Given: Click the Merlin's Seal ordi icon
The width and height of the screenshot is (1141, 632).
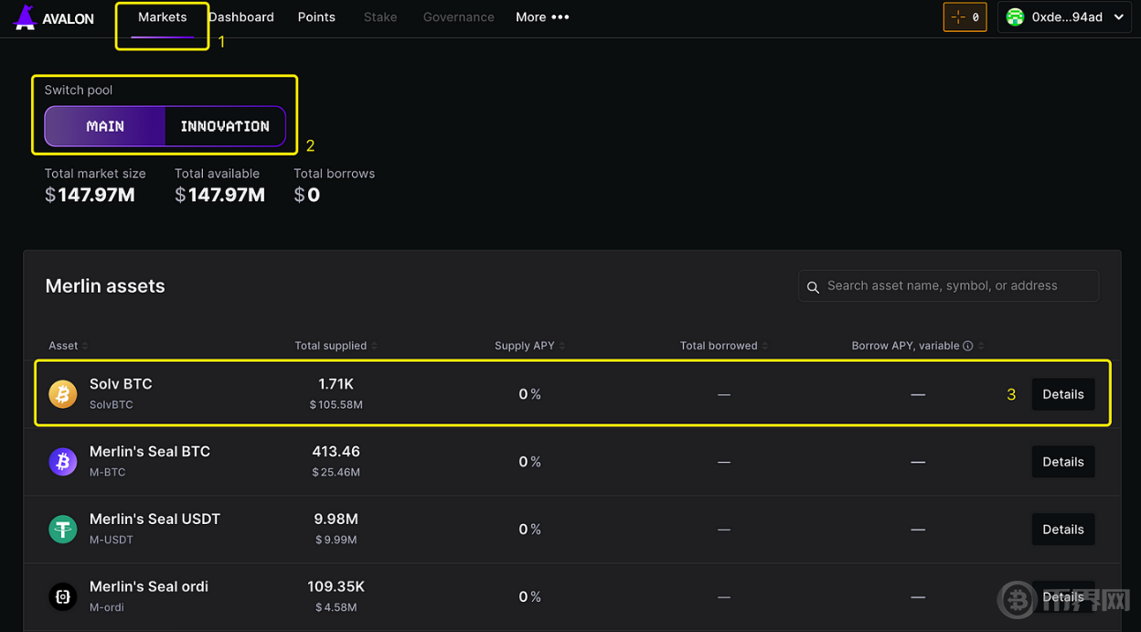Looking at the screenshot, I should tap(63, 597).
